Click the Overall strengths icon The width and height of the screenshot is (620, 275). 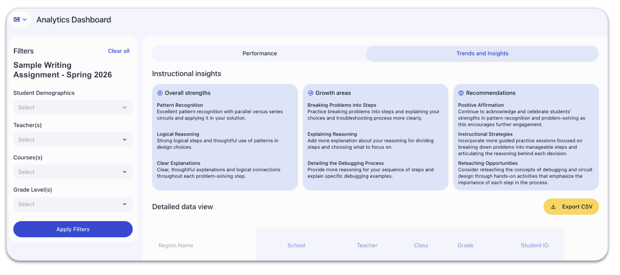[x=160, y=93]
